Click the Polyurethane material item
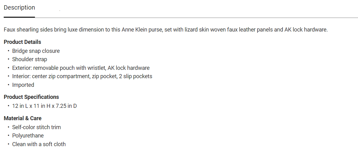 coord(28,136)
